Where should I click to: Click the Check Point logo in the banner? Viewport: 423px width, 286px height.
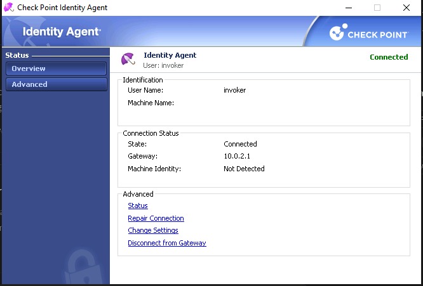[x=368, y=32]
